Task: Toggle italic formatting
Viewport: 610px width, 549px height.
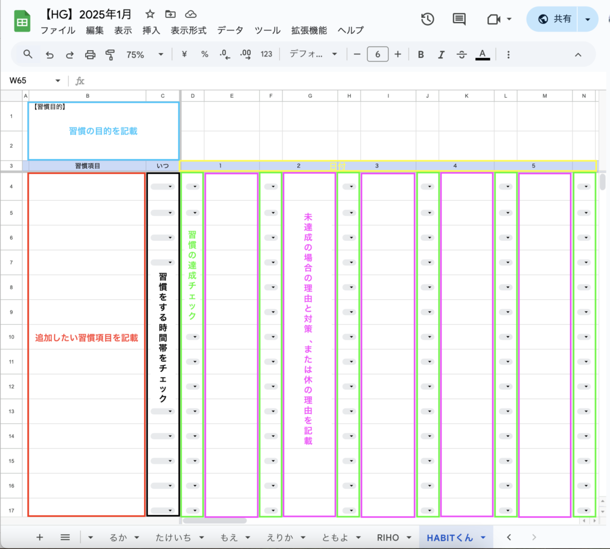Action: (x=441, y=54)
